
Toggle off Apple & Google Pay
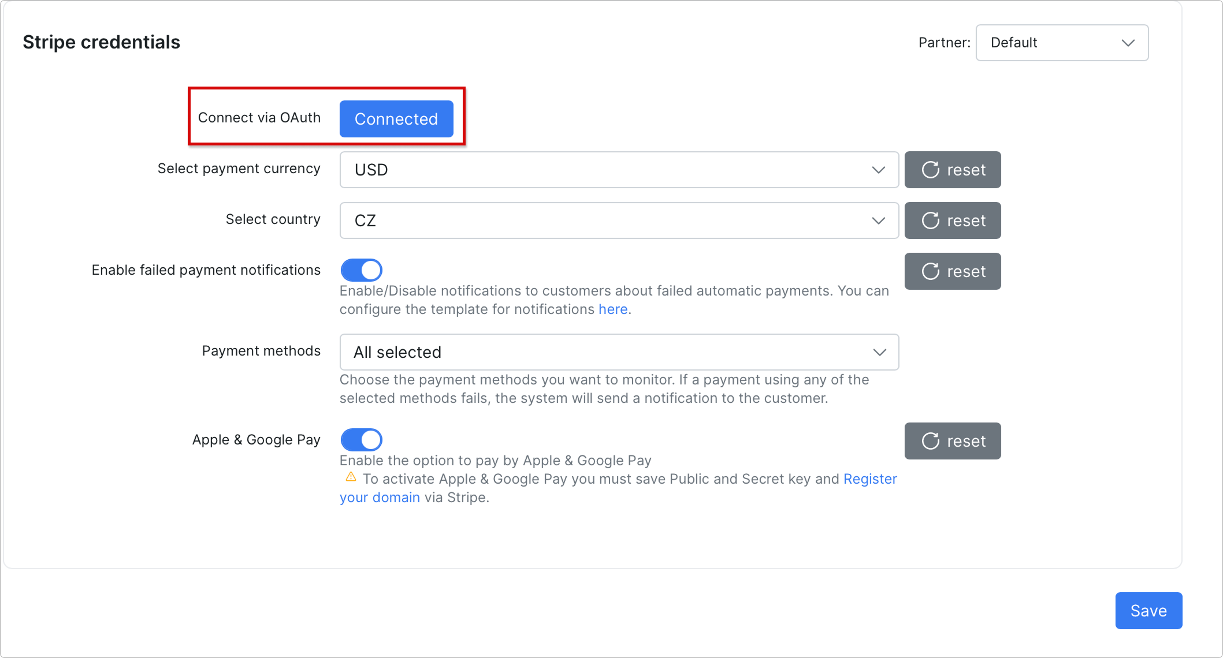click(x=360, y=439)
